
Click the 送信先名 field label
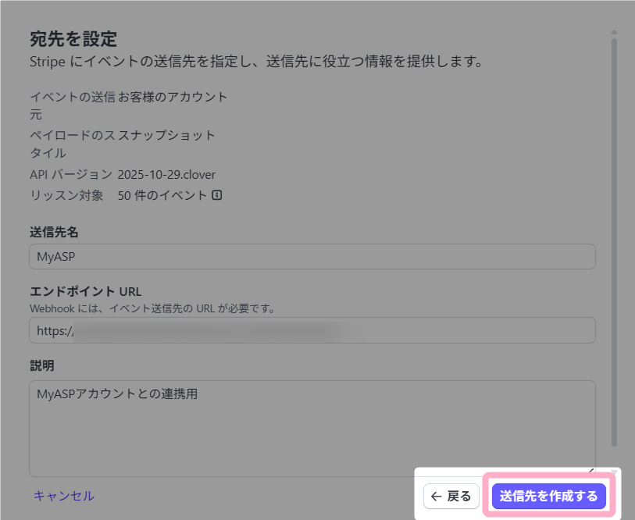[54, 232]
